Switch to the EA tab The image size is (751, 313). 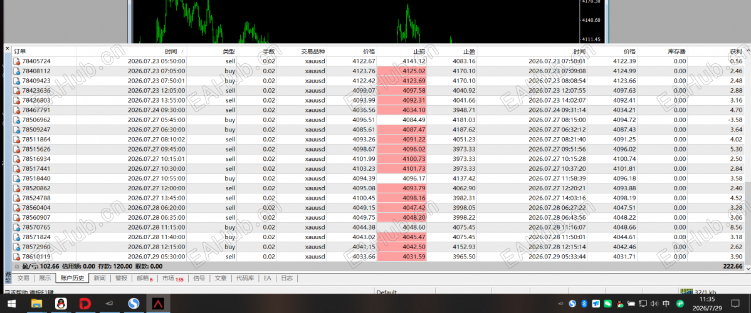(267, 278)
